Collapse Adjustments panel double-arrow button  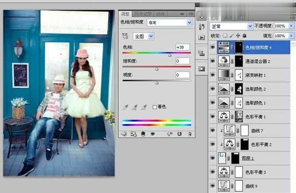tap(182, 14)
